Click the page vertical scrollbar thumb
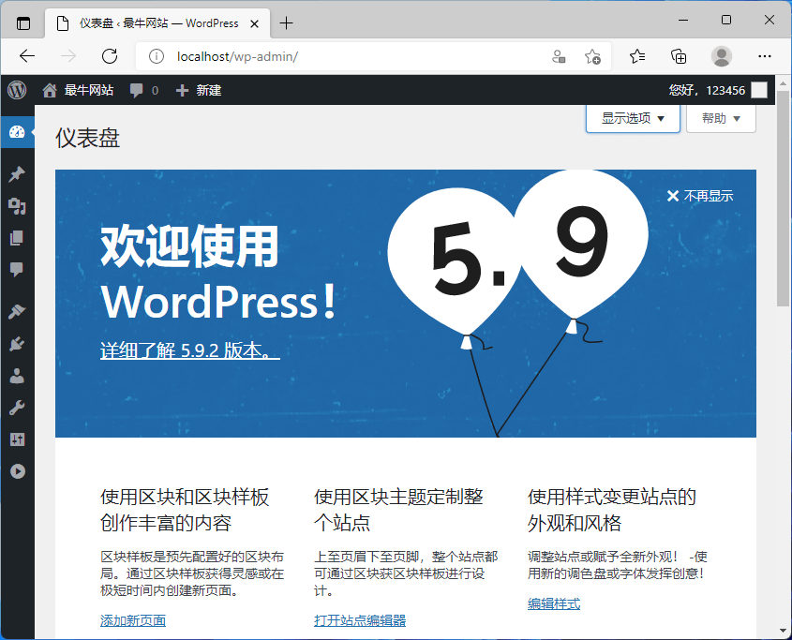792x640 pixels. pyautogui.click(x=784, y=198)
